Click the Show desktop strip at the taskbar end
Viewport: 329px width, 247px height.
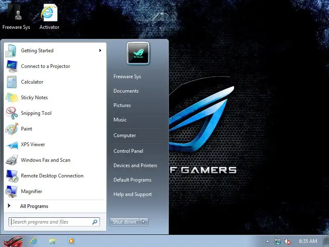[x=326, y=241]
